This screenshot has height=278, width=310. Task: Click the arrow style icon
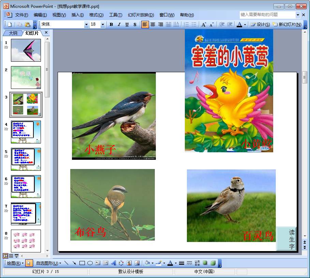[x=197, y=263]
